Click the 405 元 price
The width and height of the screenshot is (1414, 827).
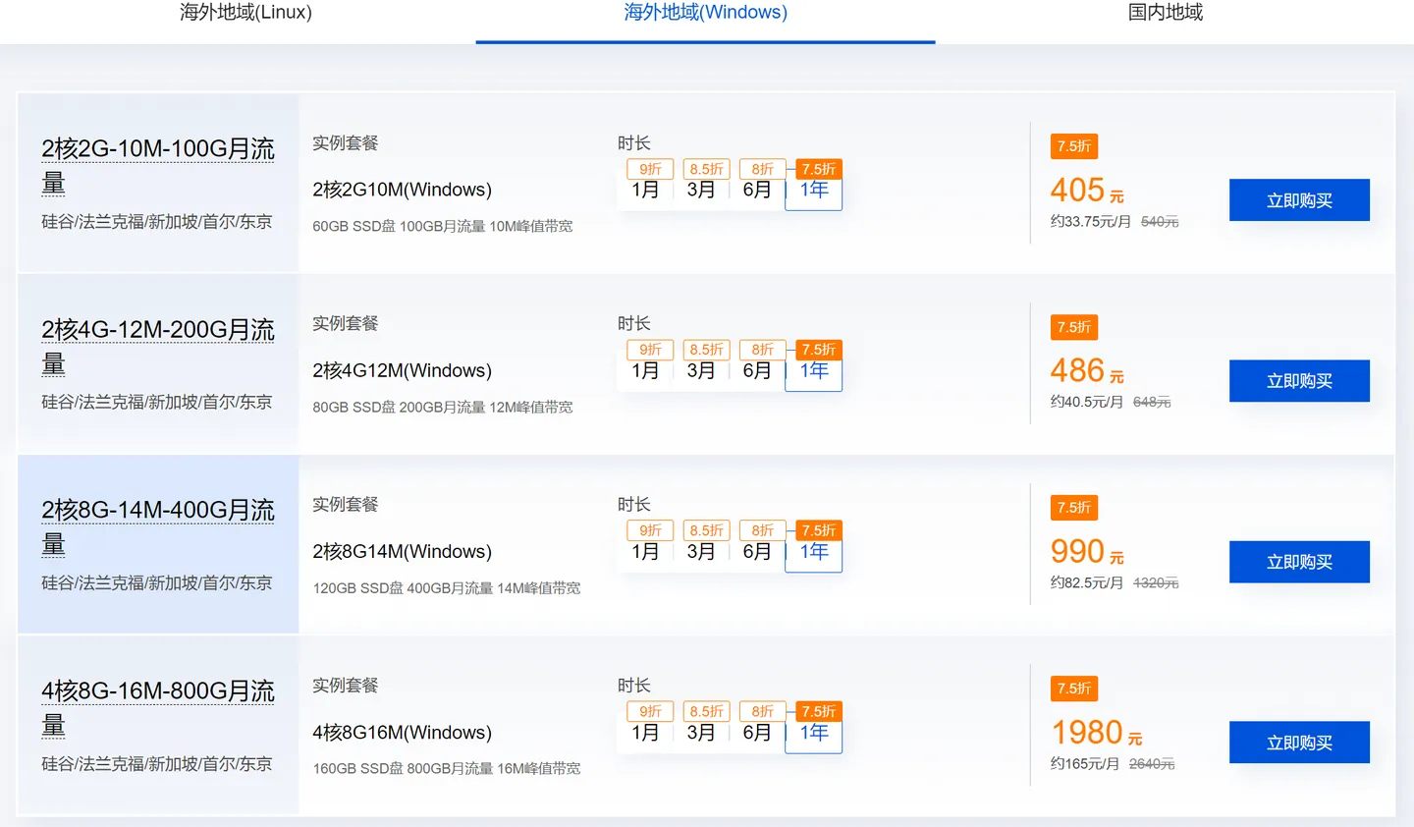pyautogui.click(x=1087, y=190)
